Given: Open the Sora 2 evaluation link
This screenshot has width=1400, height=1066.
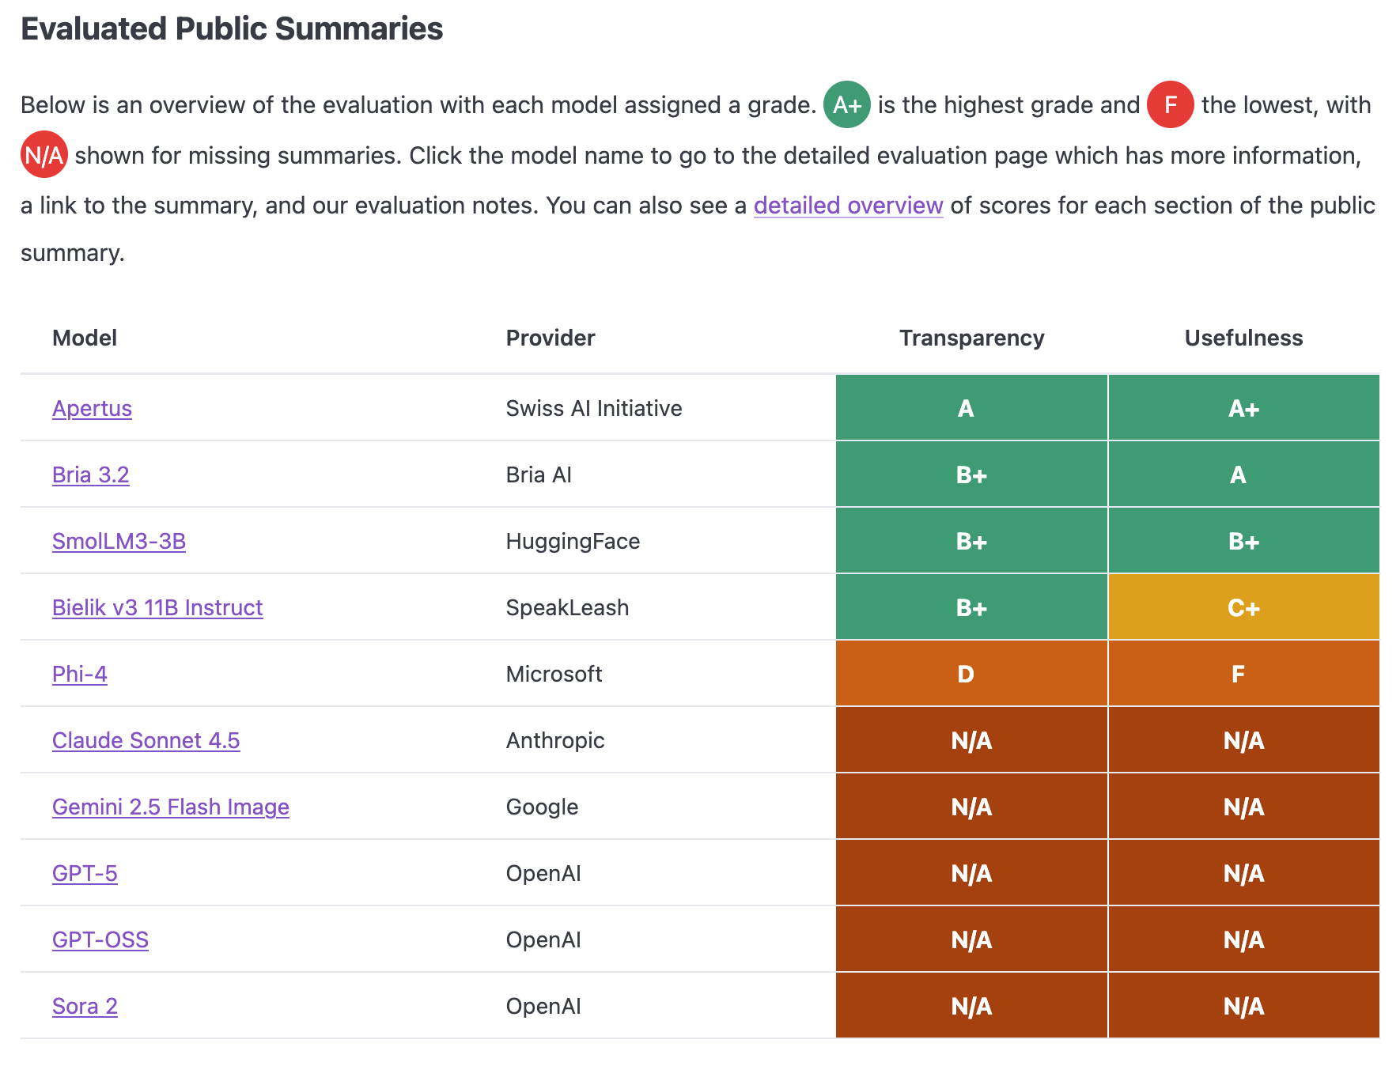Looking at the screenshot, I should [85, 1006].
